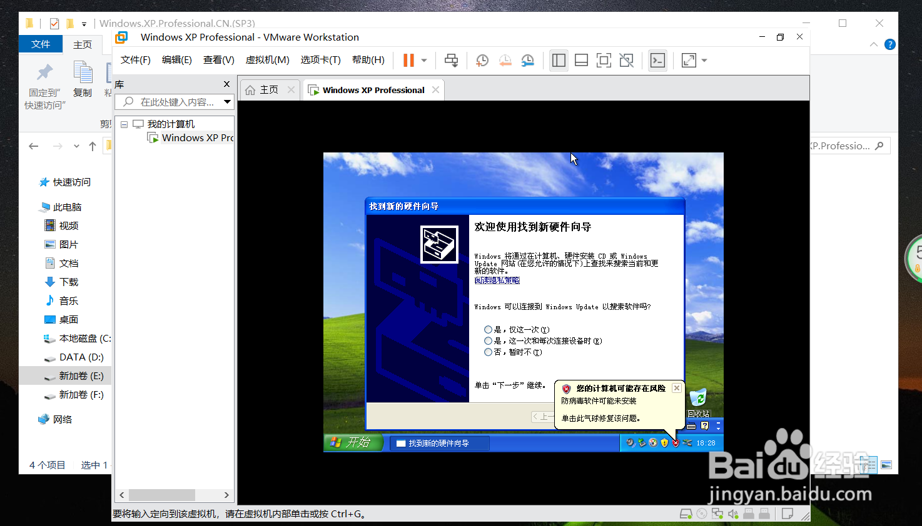Open the Quick Access Toolbar customize dropdown in Explorer
The height and width of the screenshot is (526, 922).
click(x=84, y=24)
